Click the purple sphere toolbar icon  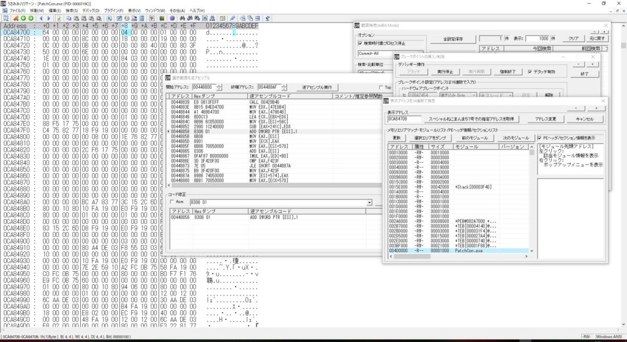pyautogui.click(x=172, y=18)
